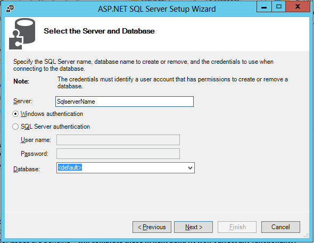Minimize the Setup Wizard window

click(264, 7)
